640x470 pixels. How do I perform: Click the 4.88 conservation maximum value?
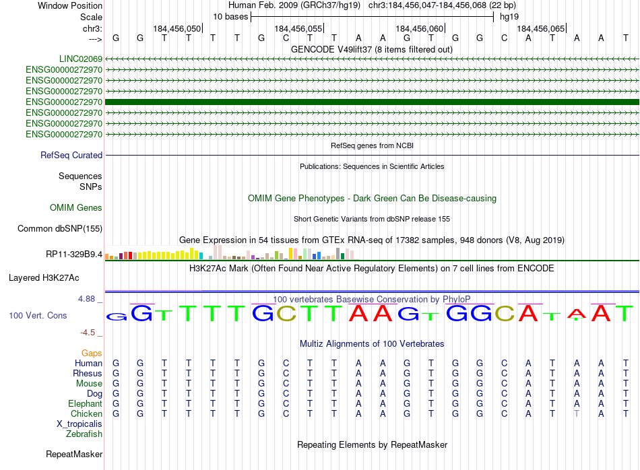pyautogui.click(x=86, y=299)
